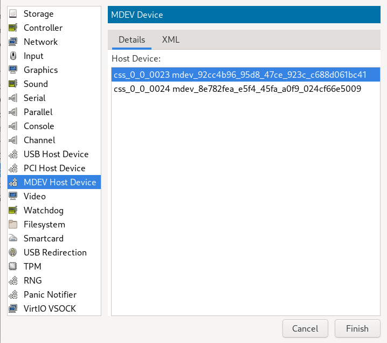Click the USB Redirection icon
Viewport: 387px width, 343px height.
point(13,252)
